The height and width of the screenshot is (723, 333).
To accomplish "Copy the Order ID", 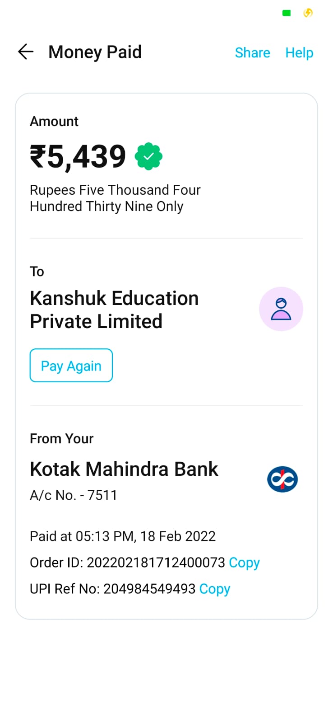I will click(244, 563).
